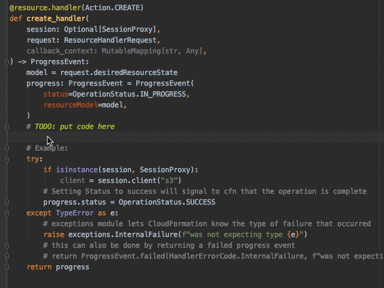The height and width of the screenshot is (288, 384).
Task: Click the 'Setting Status to success' comment
Action: [x=205, y=191]
